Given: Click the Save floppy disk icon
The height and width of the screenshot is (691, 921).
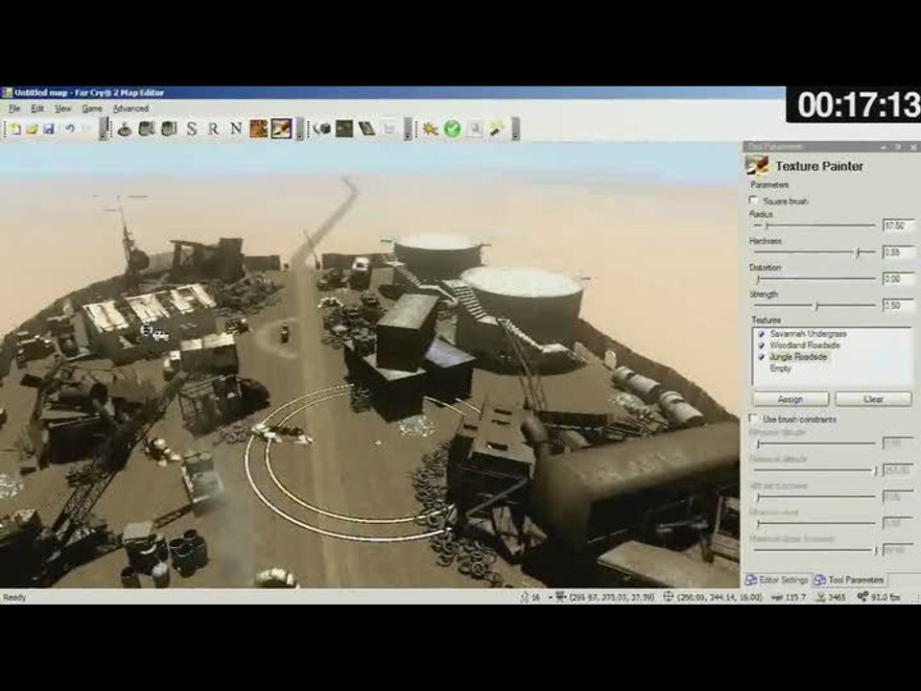Looking at the screenshot, I should pyautogui.click(x=49, y=129).
